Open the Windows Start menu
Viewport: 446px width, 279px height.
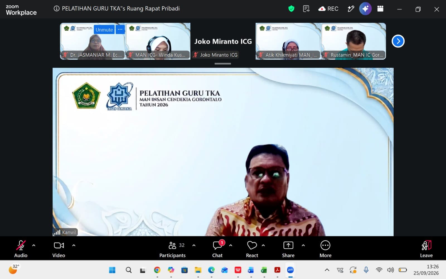pyautogui.click(x=112, y=270)
